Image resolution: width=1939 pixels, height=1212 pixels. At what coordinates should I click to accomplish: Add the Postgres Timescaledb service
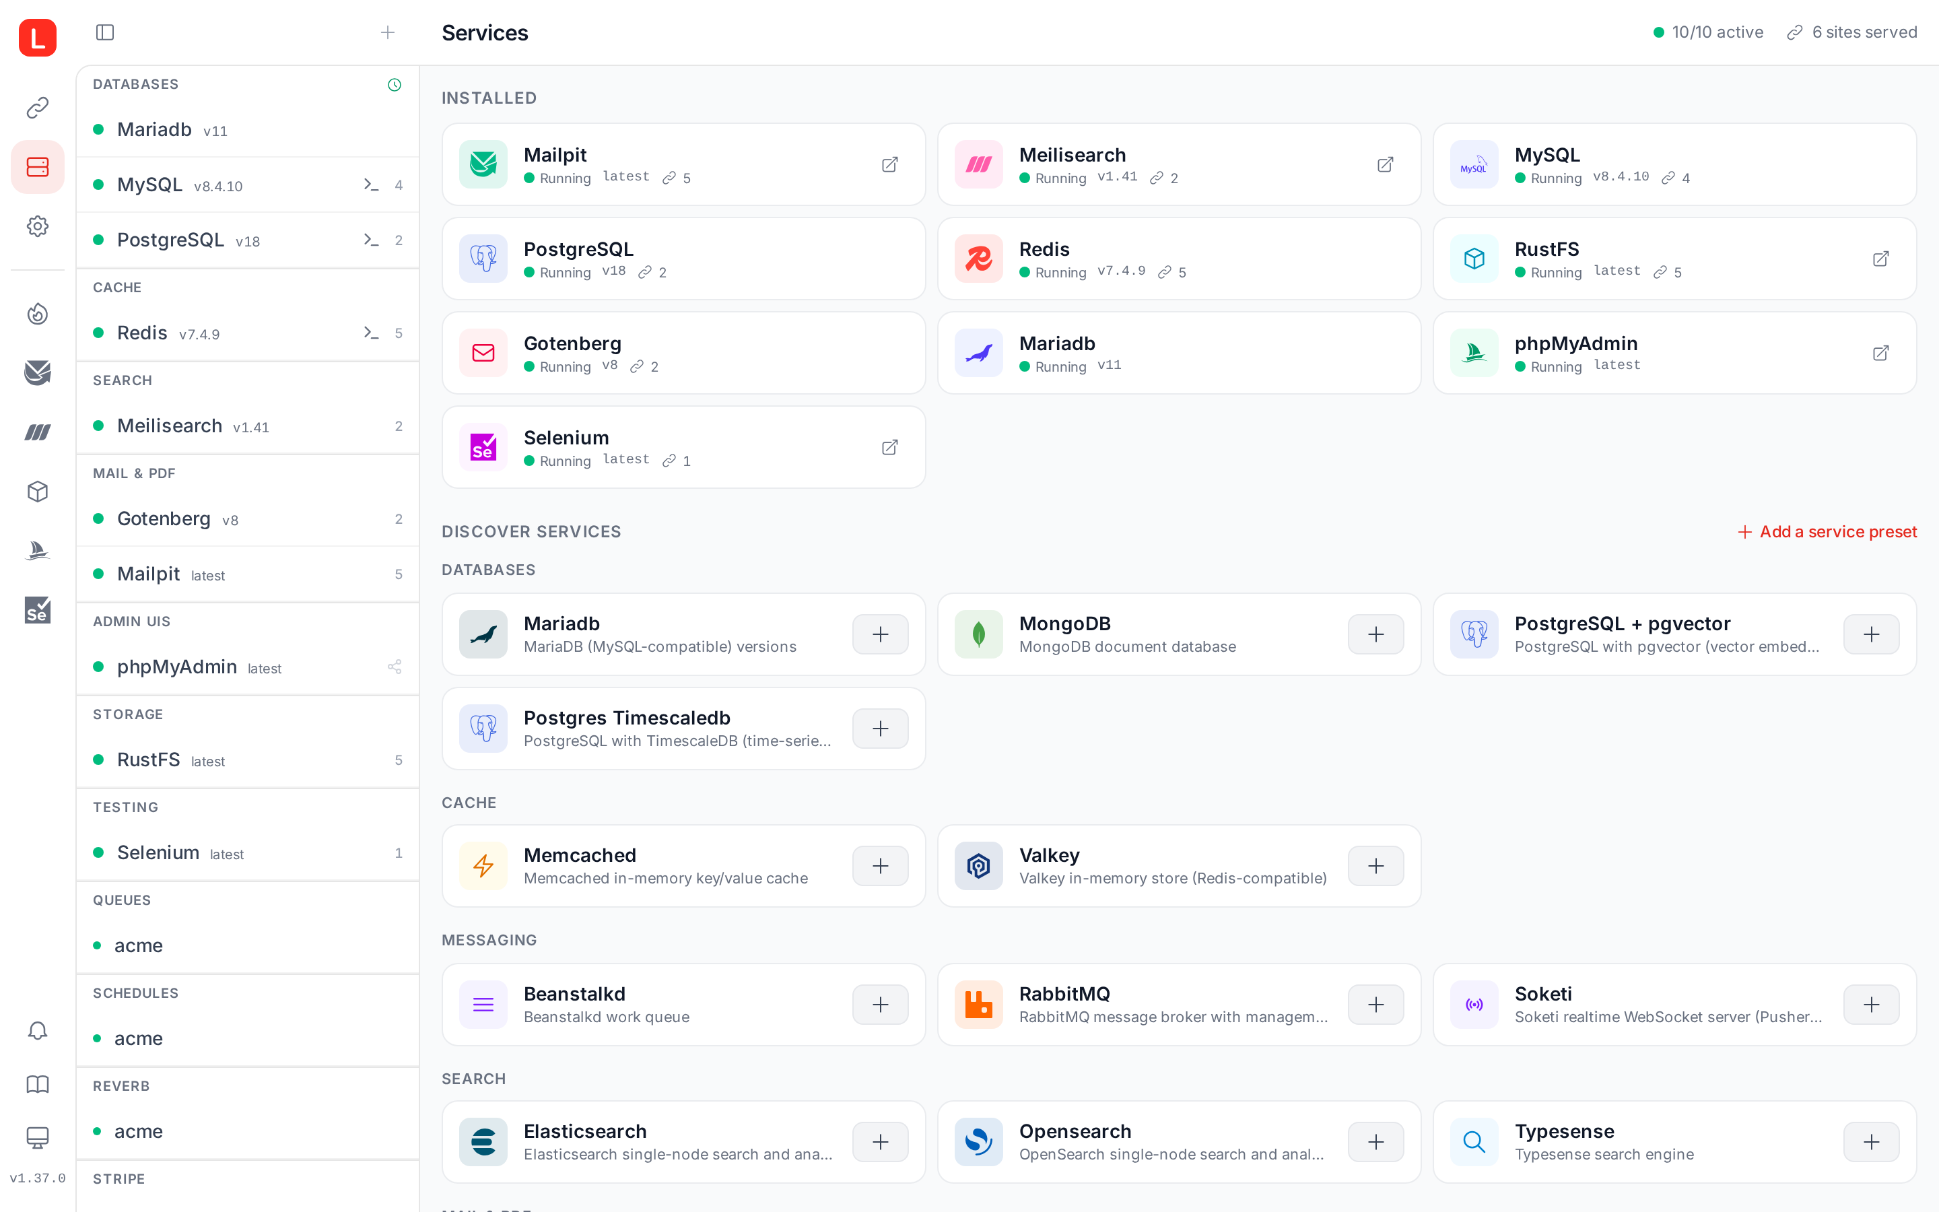point(881,728)
